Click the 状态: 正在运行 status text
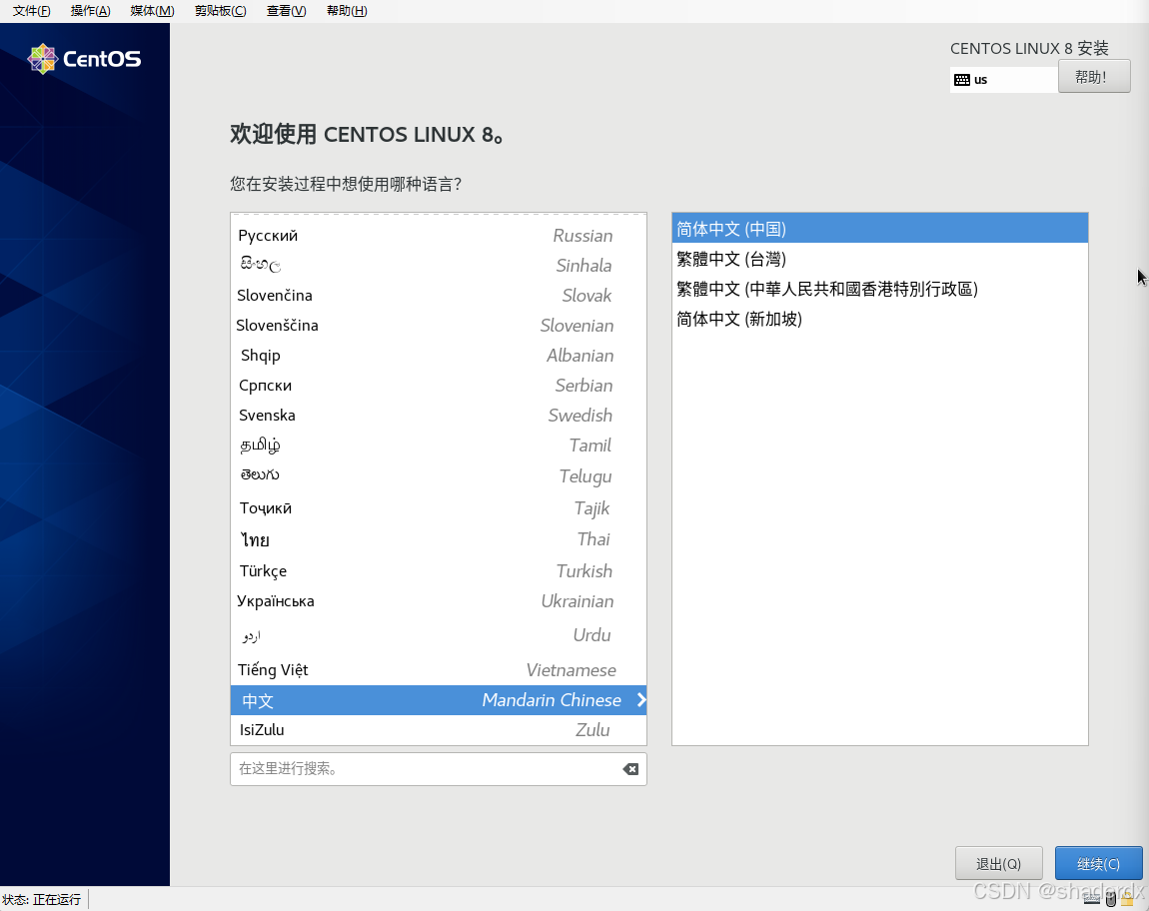1149x911 pixels. [x=42, y=899]
